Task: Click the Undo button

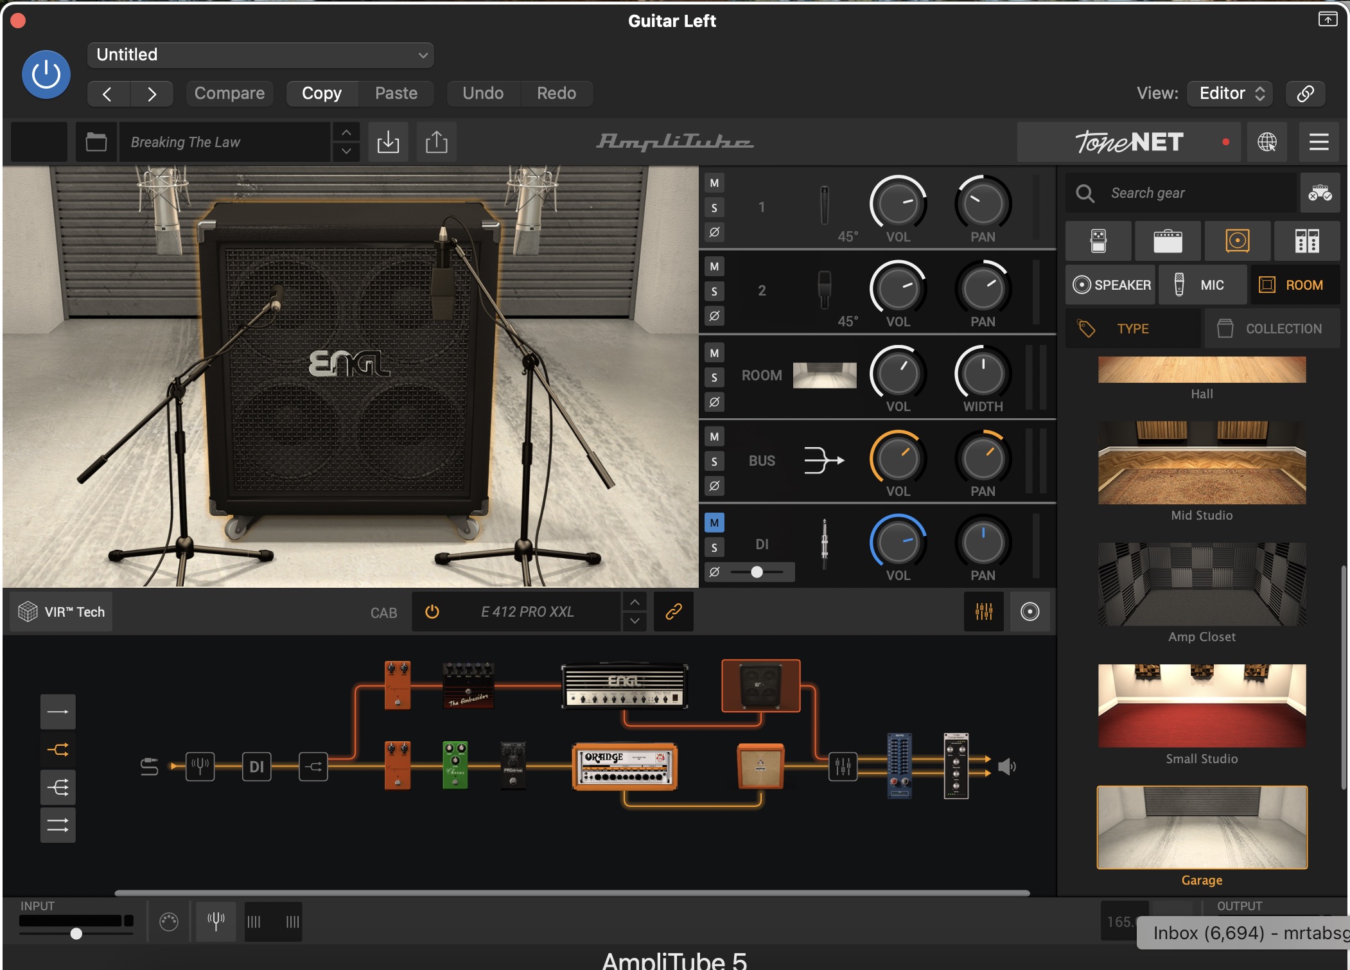Action: click(x=483, y=94)
